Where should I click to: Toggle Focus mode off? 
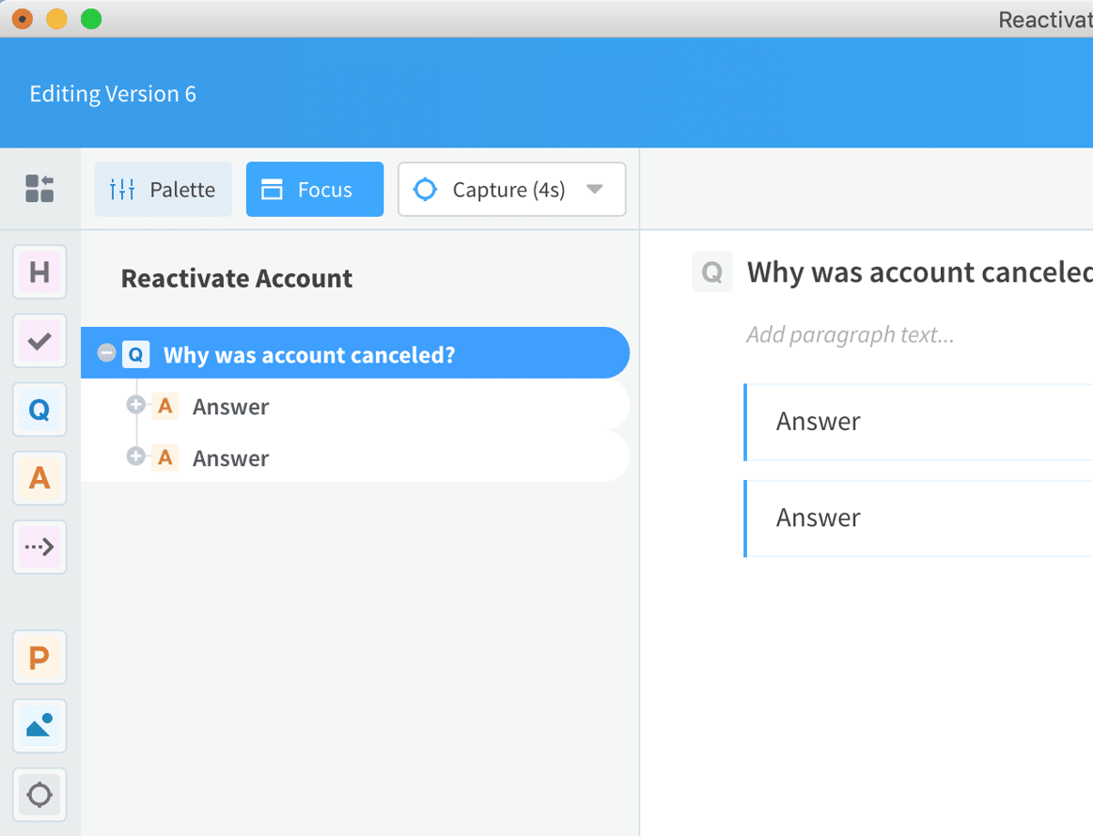[x=314, y=189]
